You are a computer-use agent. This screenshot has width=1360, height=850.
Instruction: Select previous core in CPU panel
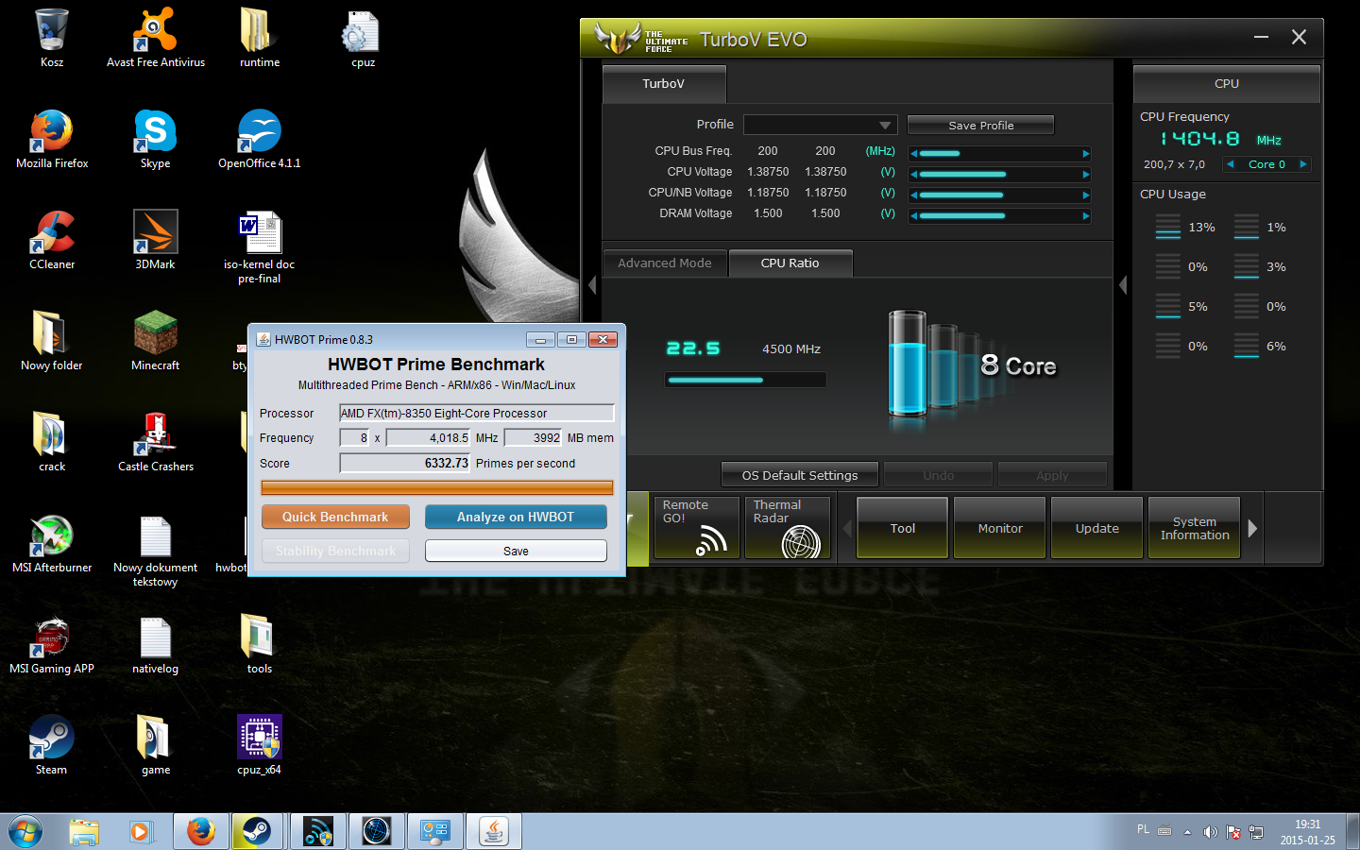[x=1230, y=164]
